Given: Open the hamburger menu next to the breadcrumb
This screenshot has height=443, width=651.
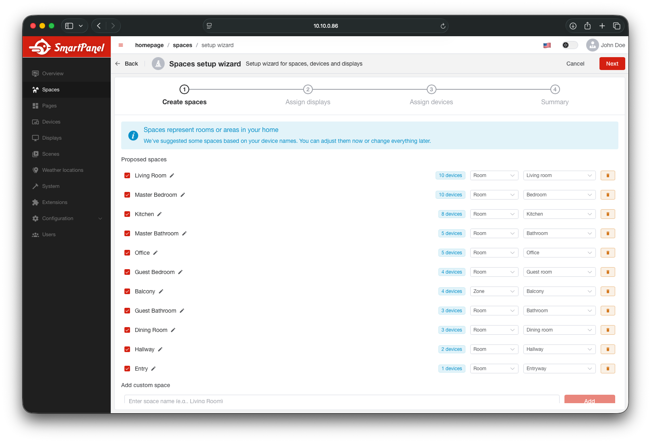Looking at the screenshot, I should (120, 45).
